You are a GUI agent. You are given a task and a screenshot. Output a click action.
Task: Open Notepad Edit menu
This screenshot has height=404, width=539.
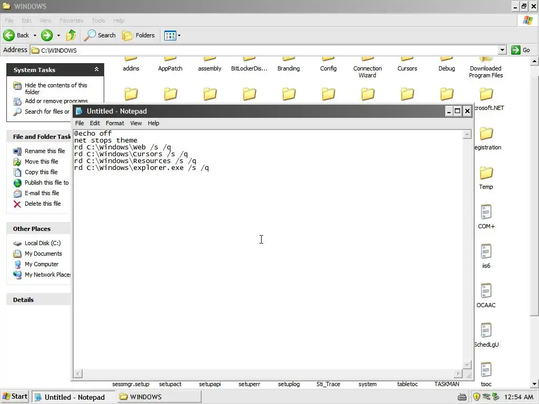click(x=95, y=123)
